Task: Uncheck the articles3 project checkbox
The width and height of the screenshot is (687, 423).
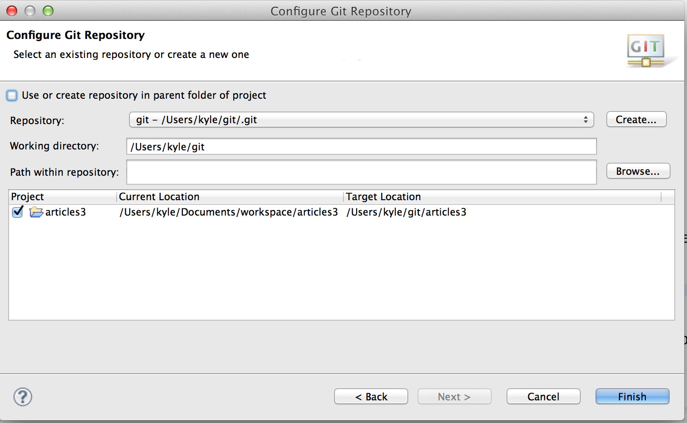Action: click(18, 212)
